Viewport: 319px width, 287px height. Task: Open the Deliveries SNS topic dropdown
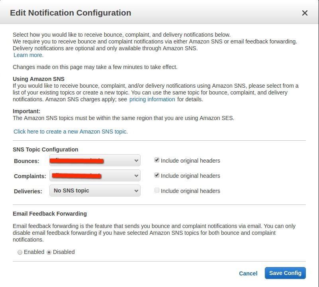(x=95, y=191)
